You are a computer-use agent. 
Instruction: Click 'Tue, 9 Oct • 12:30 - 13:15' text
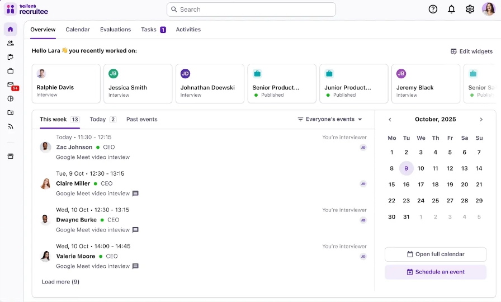click(90, 173)
